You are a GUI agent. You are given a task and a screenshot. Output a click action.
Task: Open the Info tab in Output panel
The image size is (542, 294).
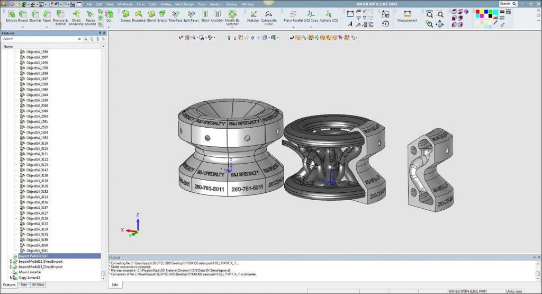(115, 284)
